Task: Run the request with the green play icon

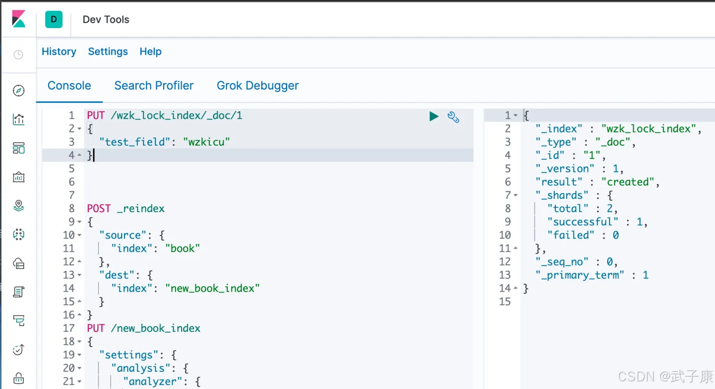Action: (x=434, y=116)
